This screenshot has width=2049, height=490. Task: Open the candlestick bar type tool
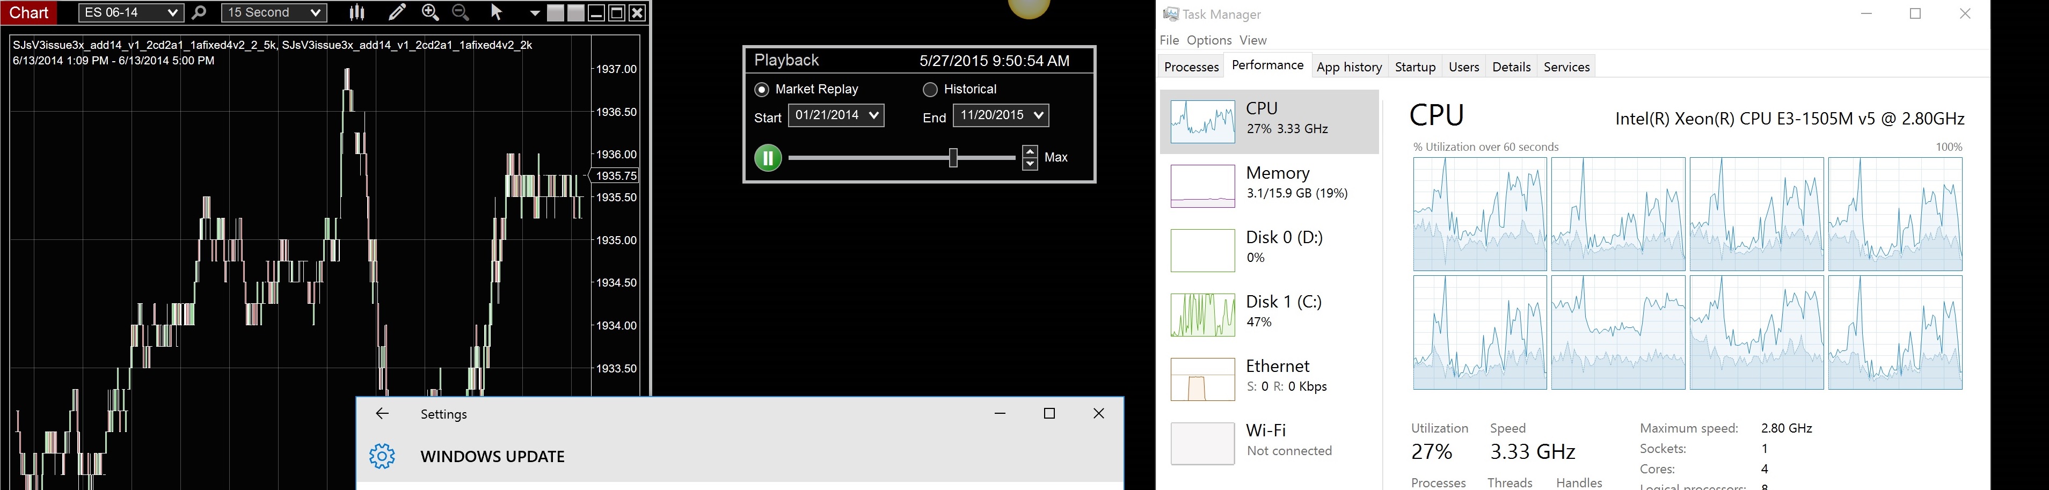[x=357, y=13]
